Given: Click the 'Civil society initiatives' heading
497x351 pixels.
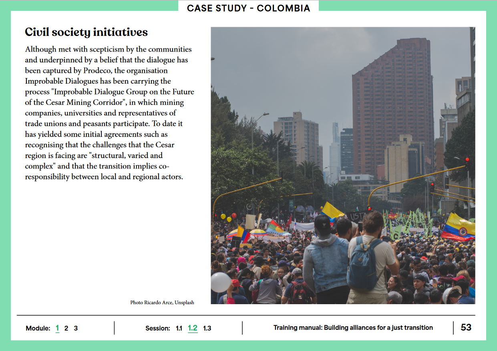Looking at the screenshot, I should 87,32.
